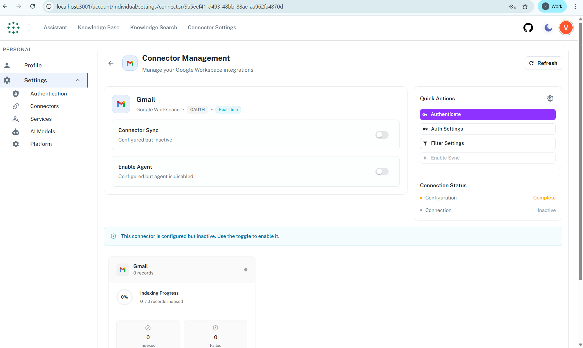583x348 pixels.
Task: Click the Services person-search icon
Action: click(16, 119)
